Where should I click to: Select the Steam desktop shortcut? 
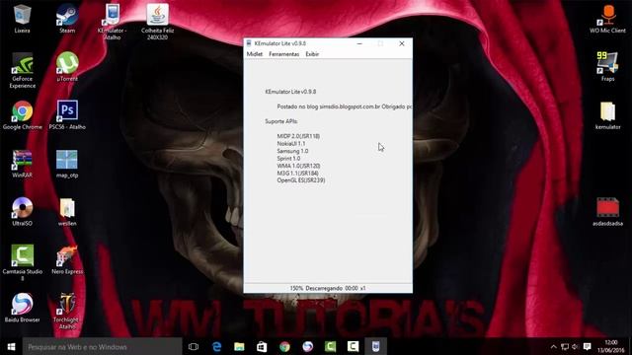pyautogui.click(x=67, y=19)
